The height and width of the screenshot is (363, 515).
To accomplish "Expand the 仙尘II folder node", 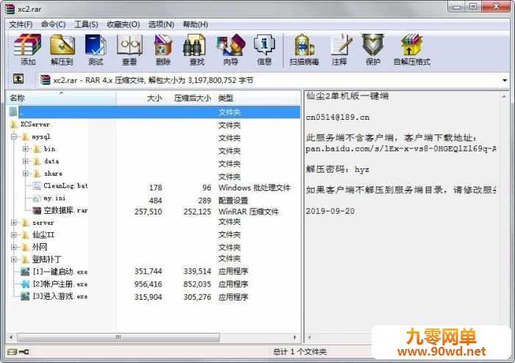I will tap(14, 235).
